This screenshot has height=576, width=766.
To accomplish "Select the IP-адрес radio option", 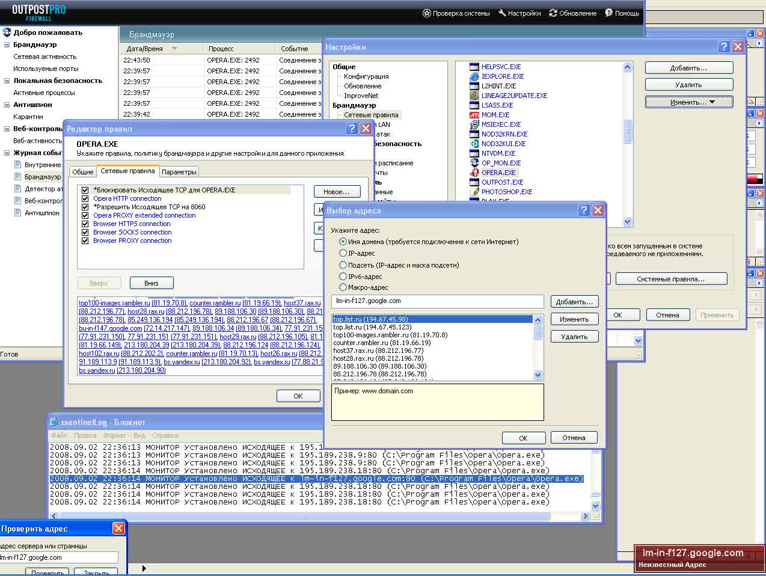I will point(343,253).
